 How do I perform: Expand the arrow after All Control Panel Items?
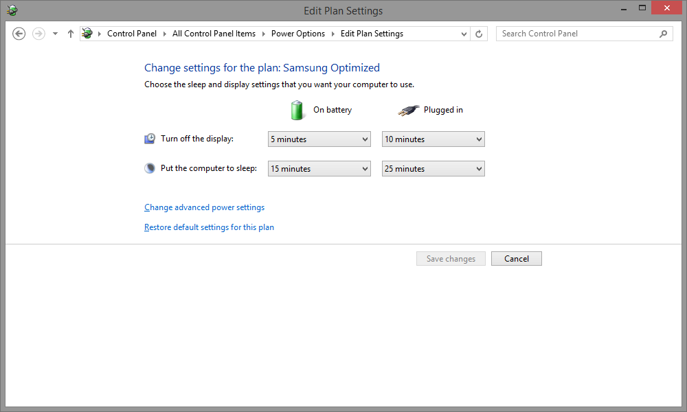pyautogui.click(x=264, y=34)
